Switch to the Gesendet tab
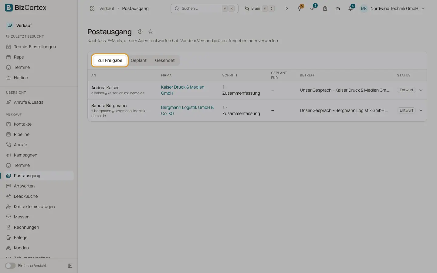This screenshot has width=437, height=273. 165,60
